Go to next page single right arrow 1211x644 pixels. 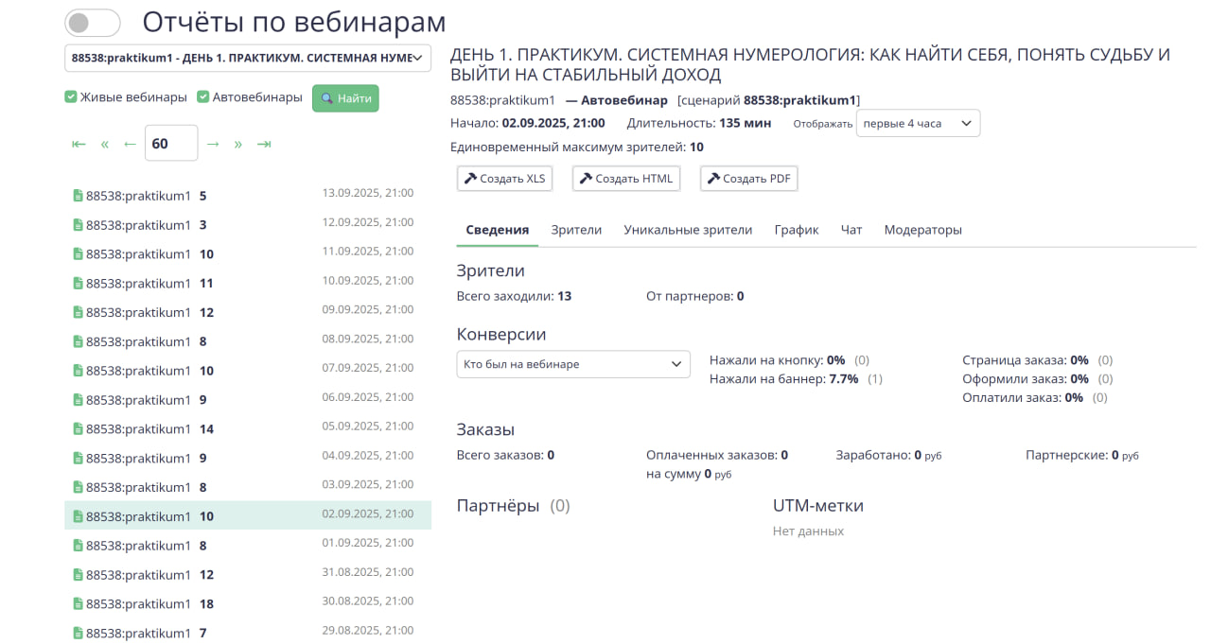(213, 144)
